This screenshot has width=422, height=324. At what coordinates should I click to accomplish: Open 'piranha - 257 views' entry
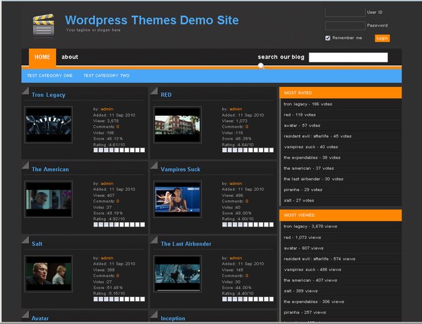point(305,313)
